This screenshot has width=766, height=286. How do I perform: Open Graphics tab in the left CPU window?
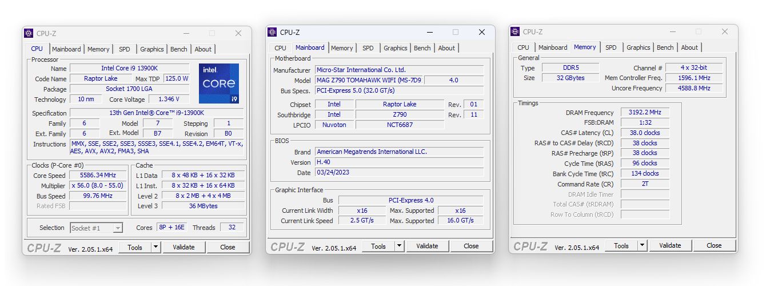point(152,49)
